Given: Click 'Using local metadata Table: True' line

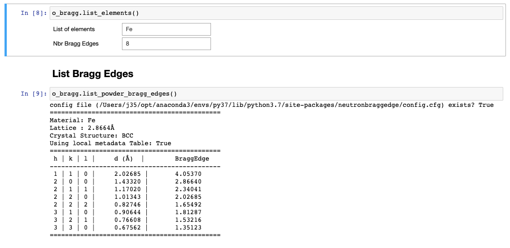Looking at the screenshot, I should point(110,143).
